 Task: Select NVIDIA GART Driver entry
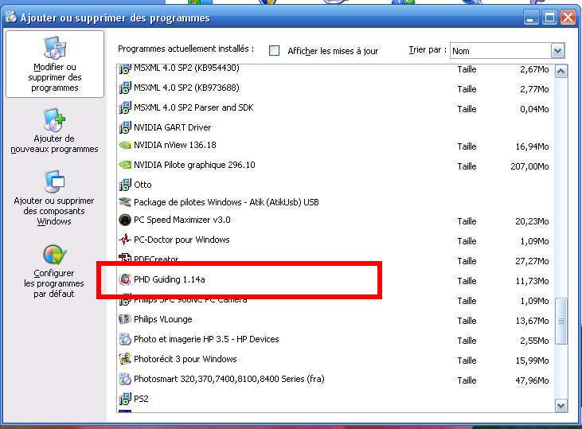[172, 127]
